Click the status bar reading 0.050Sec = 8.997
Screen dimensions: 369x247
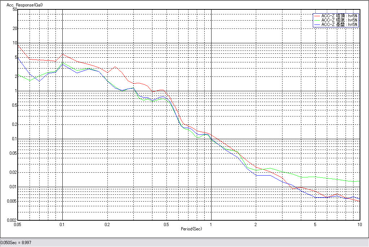tap(16, 243)
